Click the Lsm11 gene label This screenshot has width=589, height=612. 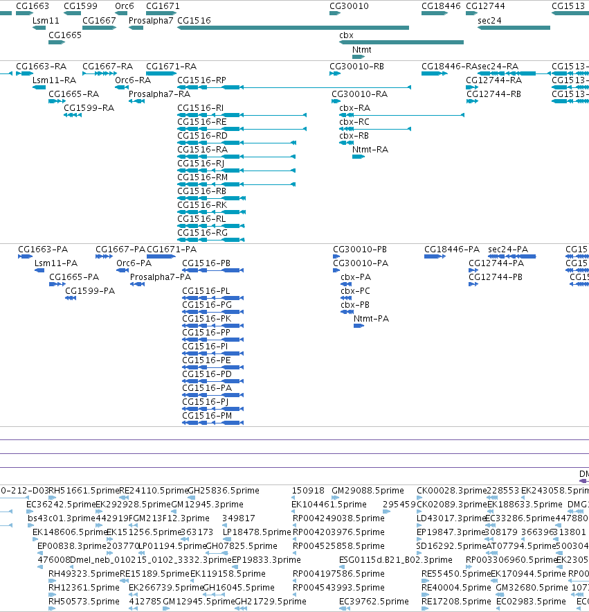coord(46,21)
